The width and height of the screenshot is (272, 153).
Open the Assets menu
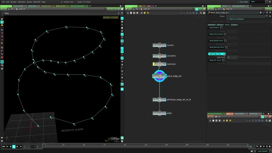[x=30, y=2]
